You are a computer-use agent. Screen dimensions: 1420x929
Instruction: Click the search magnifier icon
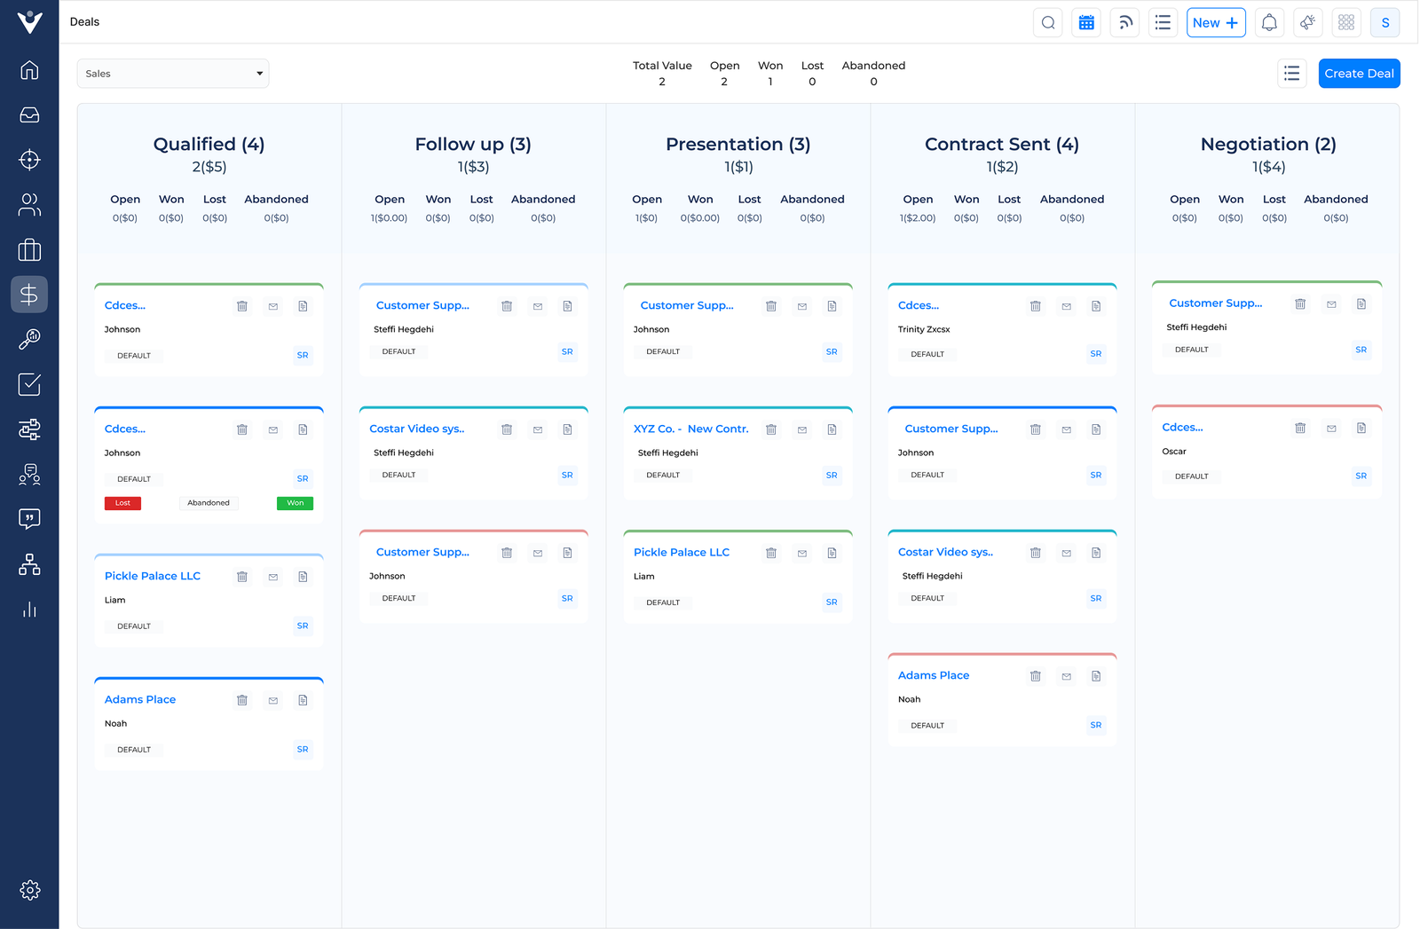tap(1048, 23)
